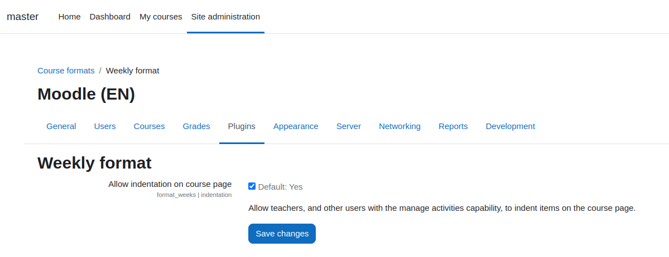Open the Courses administration tab
The width and height of the screenshot is (669, 257).
pos(150,126)
